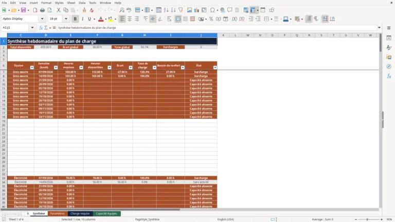Apply the yellow background color swatch
This screenshot has width=395, height=222.
tap(111, 19)
